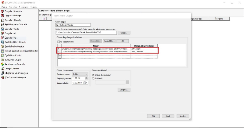Open the Design Checker task icon
The image size is (244, 128).
point(3,68)
